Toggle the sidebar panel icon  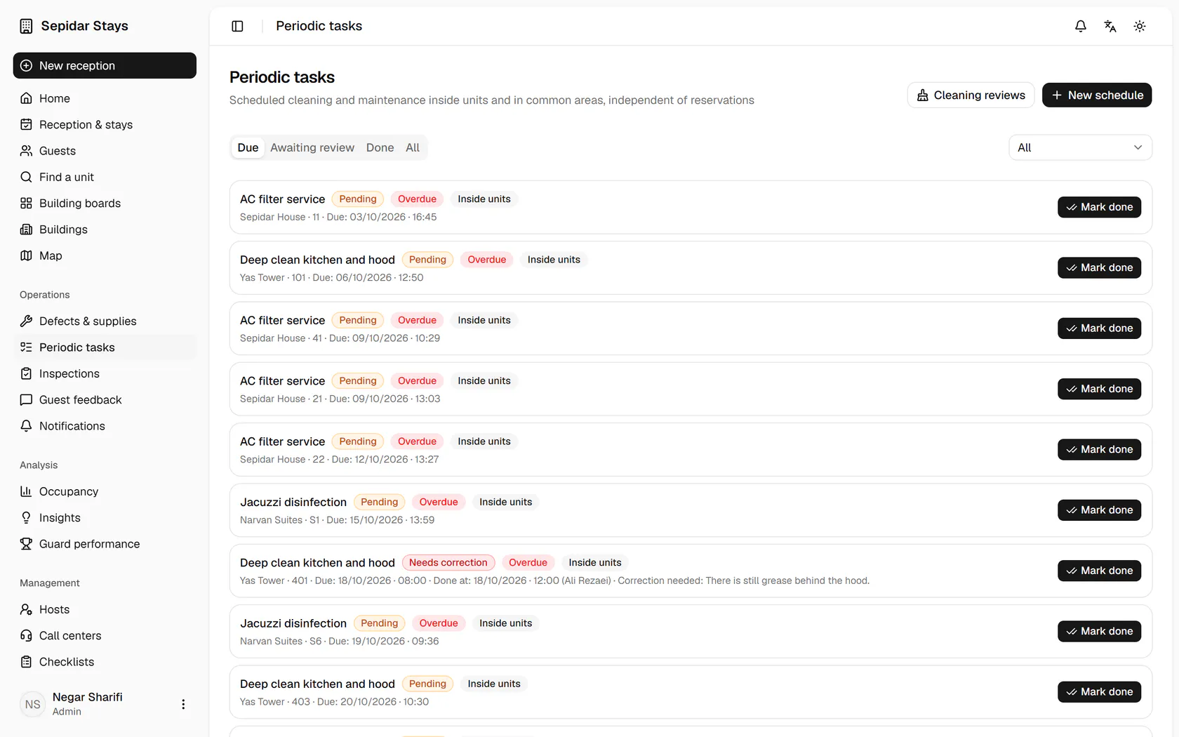tap(237, 26)
